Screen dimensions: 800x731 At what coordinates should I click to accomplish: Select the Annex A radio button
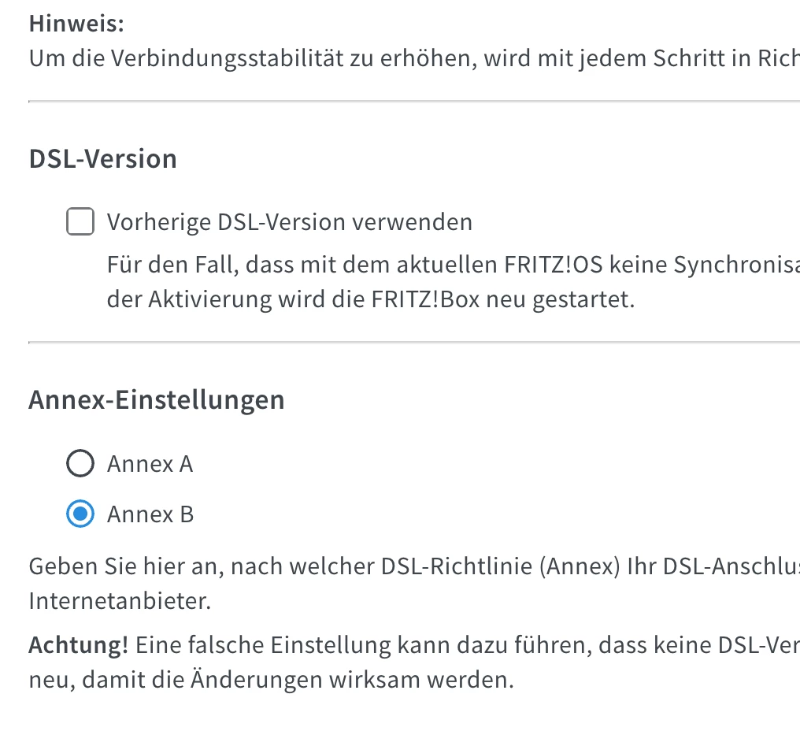tap(80, 464)
